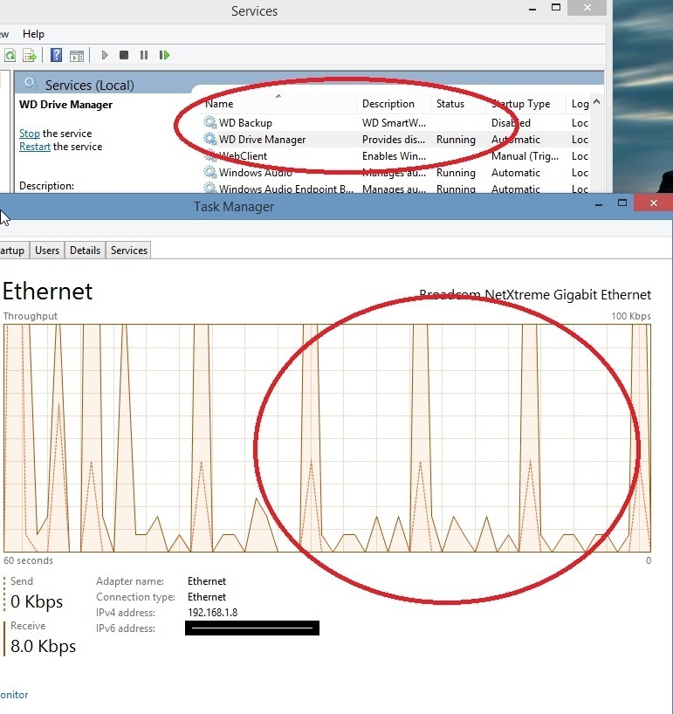Click the WD Drive Manager gear icon

pos(209,139)
